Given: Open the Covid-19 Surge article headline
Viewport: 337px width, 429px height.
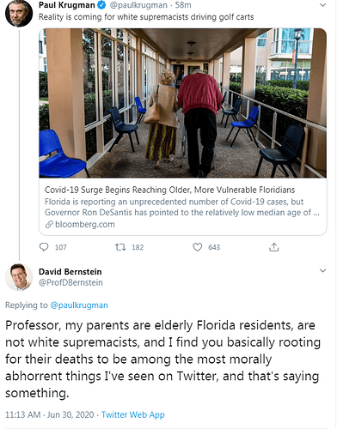Looking at the screenshot, I should [x=169, y=190].
